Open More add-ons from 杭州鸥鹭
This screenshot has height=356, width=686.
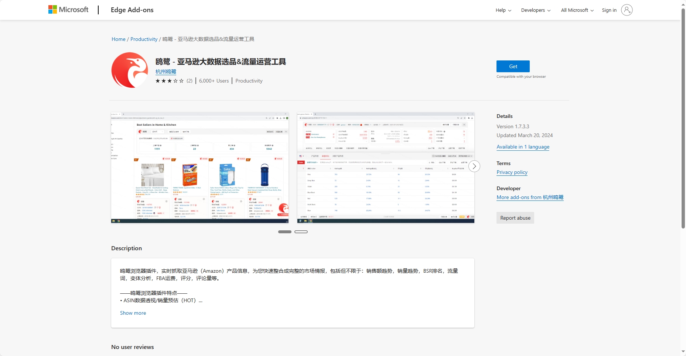coord(530,197)
